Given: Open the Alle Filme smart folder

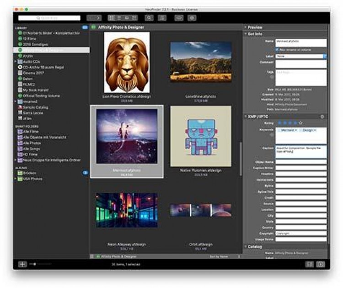Looking at the screenshot, I should coord(30,131).
